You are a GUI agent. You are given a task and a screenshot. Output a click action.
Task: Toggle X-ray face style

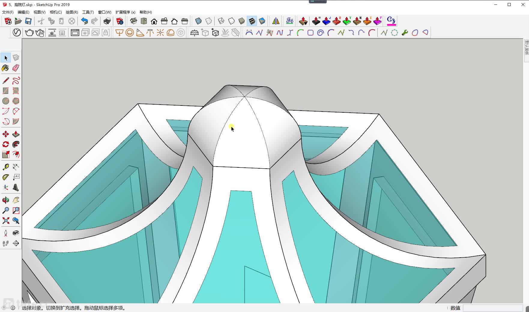click(198, 21)
